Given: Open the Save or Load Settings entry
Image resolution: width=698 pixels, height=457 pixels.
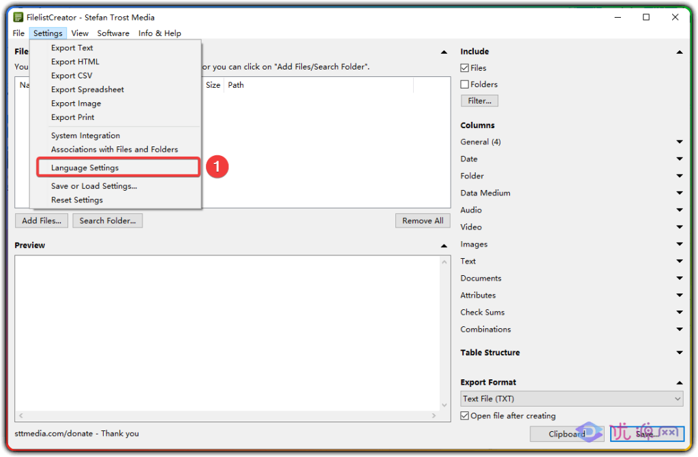Looking at the screenshot, I should pyautogui.click(x=93, y=186).
